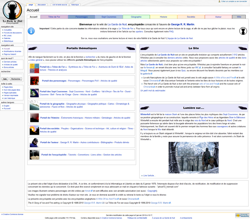Click the black tower emblem icon
Viewport: 250px width, 220px height.
click(243, 31)
